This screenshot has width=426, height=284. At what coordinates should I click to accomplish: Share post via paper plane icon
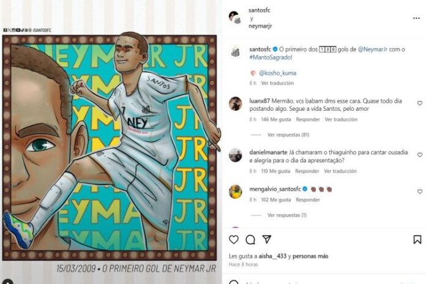pyautogui.click(x=267, y=239)
